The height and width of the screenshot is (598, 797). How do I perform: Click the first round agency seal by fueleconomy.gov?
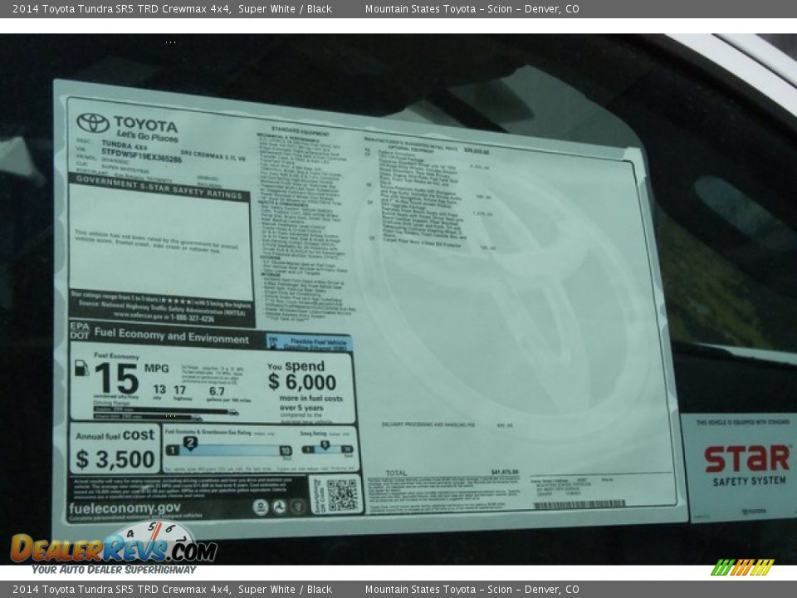coord(261,507)
